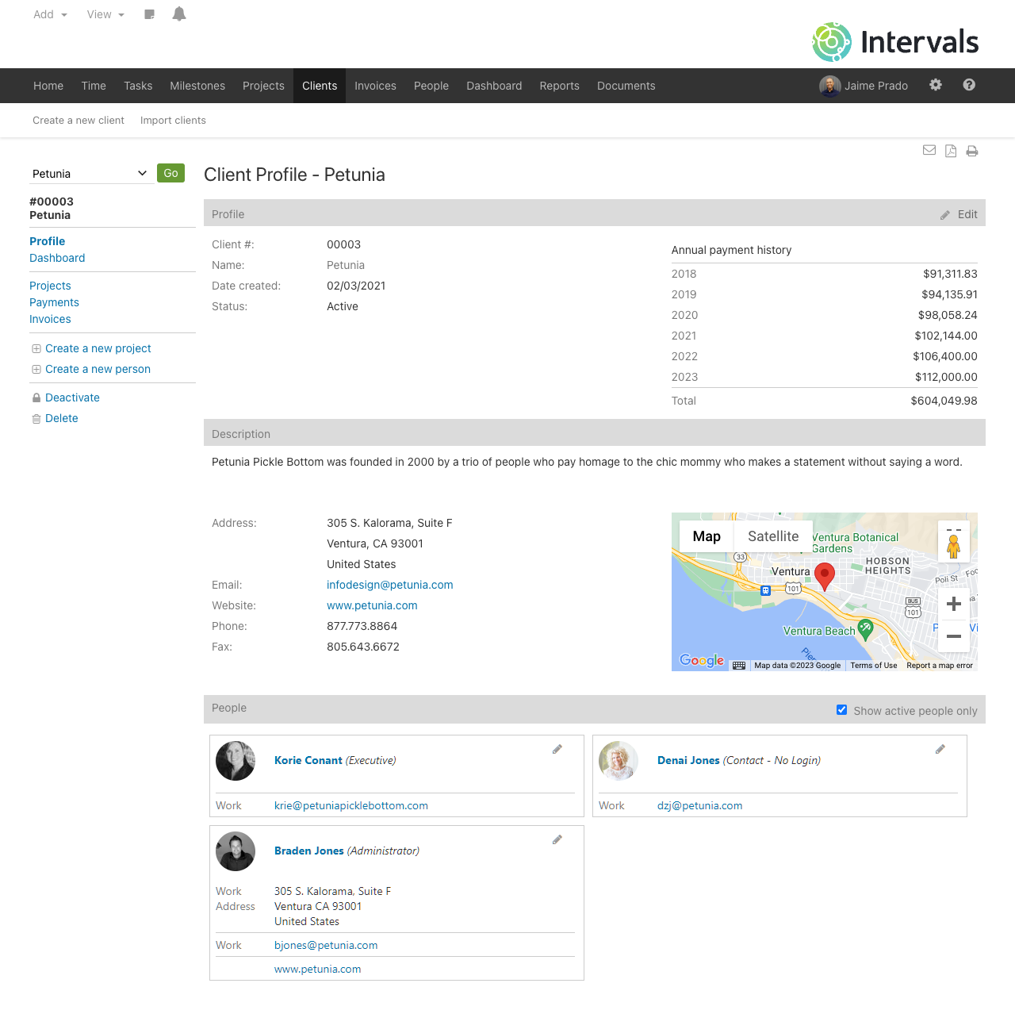Click Denai Jones profile photo
Screen dimensions: 1015x1010
tap(619, 761)
